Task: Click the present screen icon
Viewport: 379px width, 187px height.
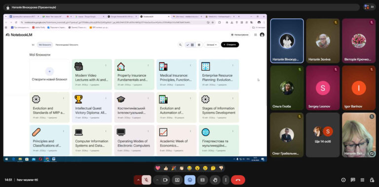Action: point(177,180)
